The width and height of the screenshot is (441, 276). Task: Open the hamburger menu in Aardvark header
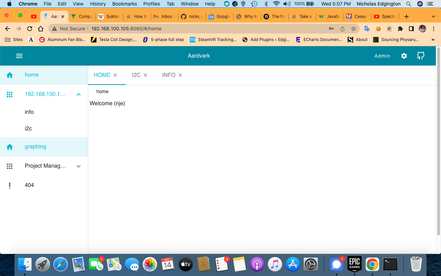pos(19,56)
